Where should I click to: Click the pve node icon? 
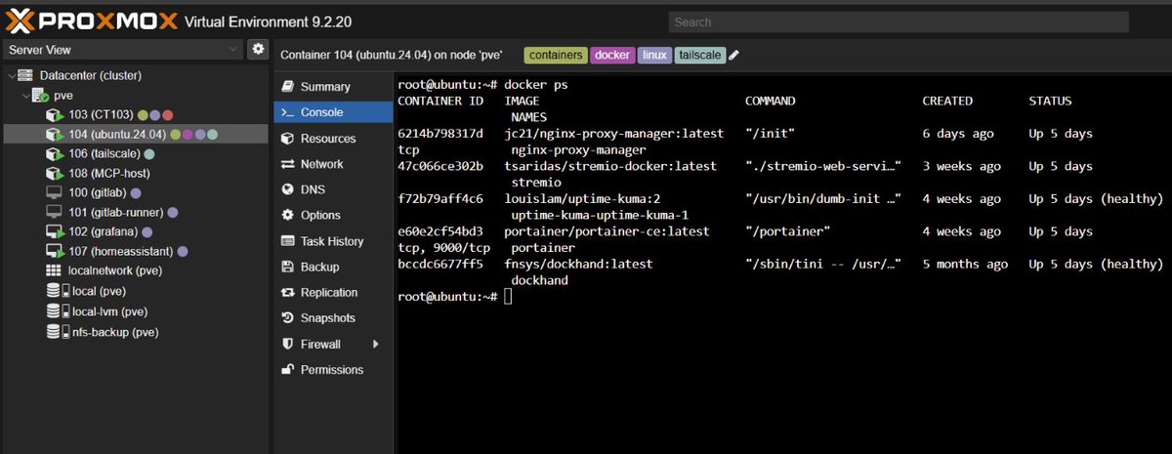[41, 96]
